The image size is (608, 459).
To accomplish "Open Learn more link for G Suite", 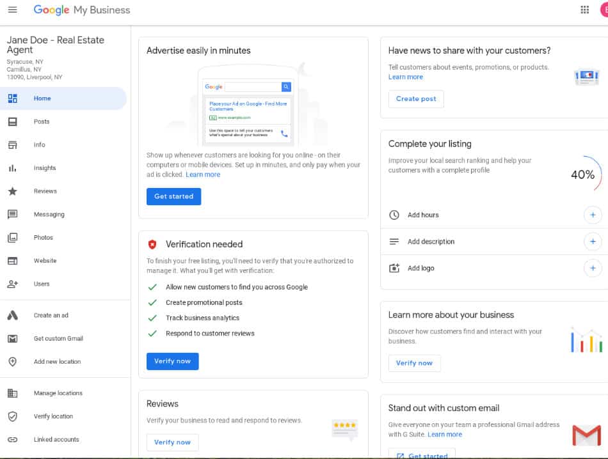I will click(445, 435).
